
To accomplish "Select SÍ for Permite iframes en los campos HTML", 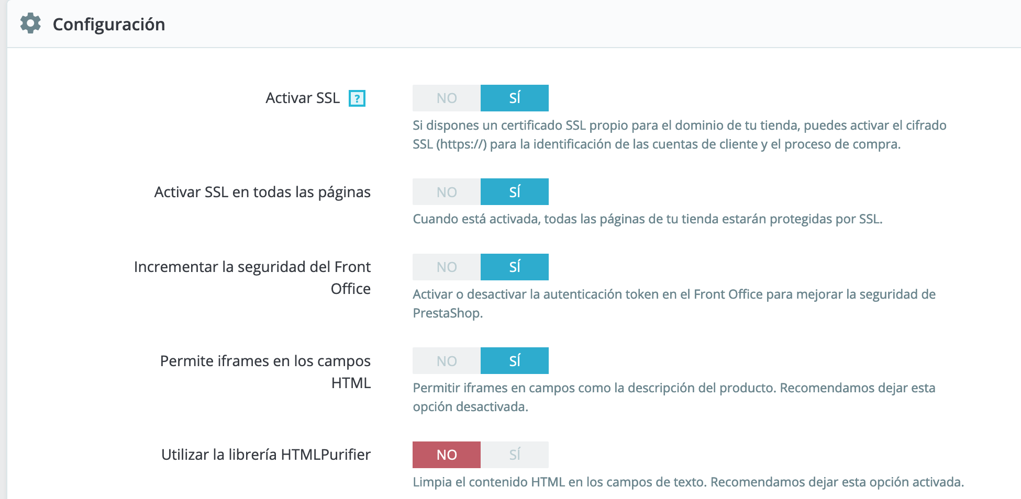I will pyautogui.click(x=515, y=360).
